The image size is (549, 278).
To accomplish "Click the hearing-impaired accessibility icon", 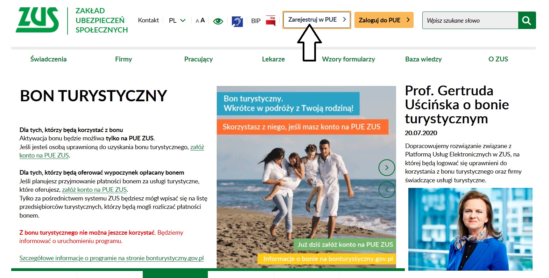I will [x=237, y=21].
